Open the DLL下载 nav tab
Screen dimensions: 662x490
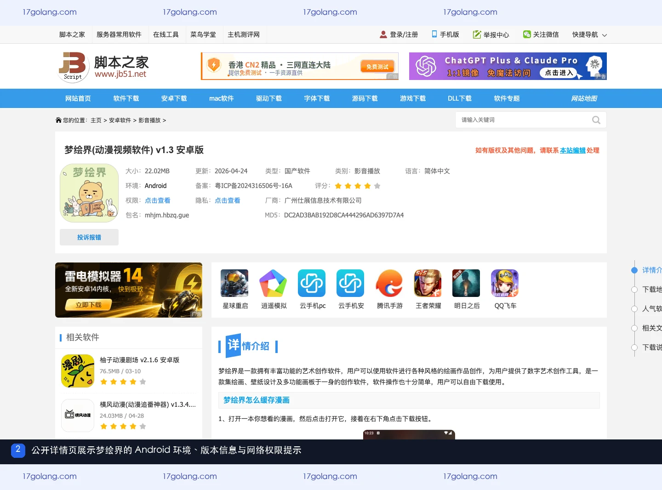click(460, 98)
